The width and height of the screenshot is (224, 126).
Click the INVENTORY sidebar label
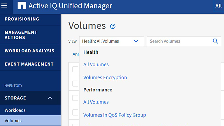coord(13,86)
